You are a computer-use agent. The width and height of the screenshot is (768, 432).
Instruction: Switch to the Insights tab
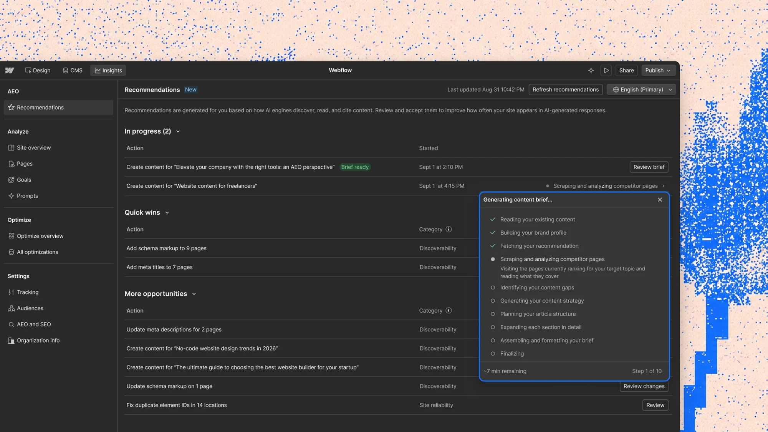(x=108, y=70)
